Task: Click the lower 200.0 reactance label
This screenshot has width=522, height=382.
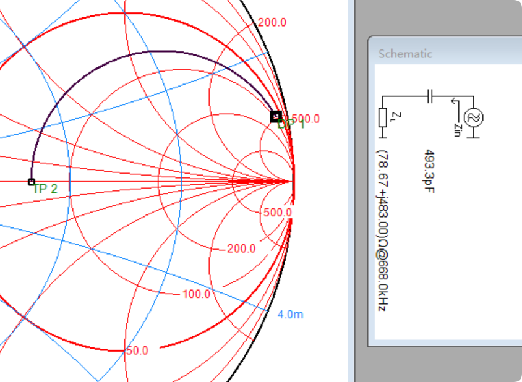Action: (x=241, y=248)
